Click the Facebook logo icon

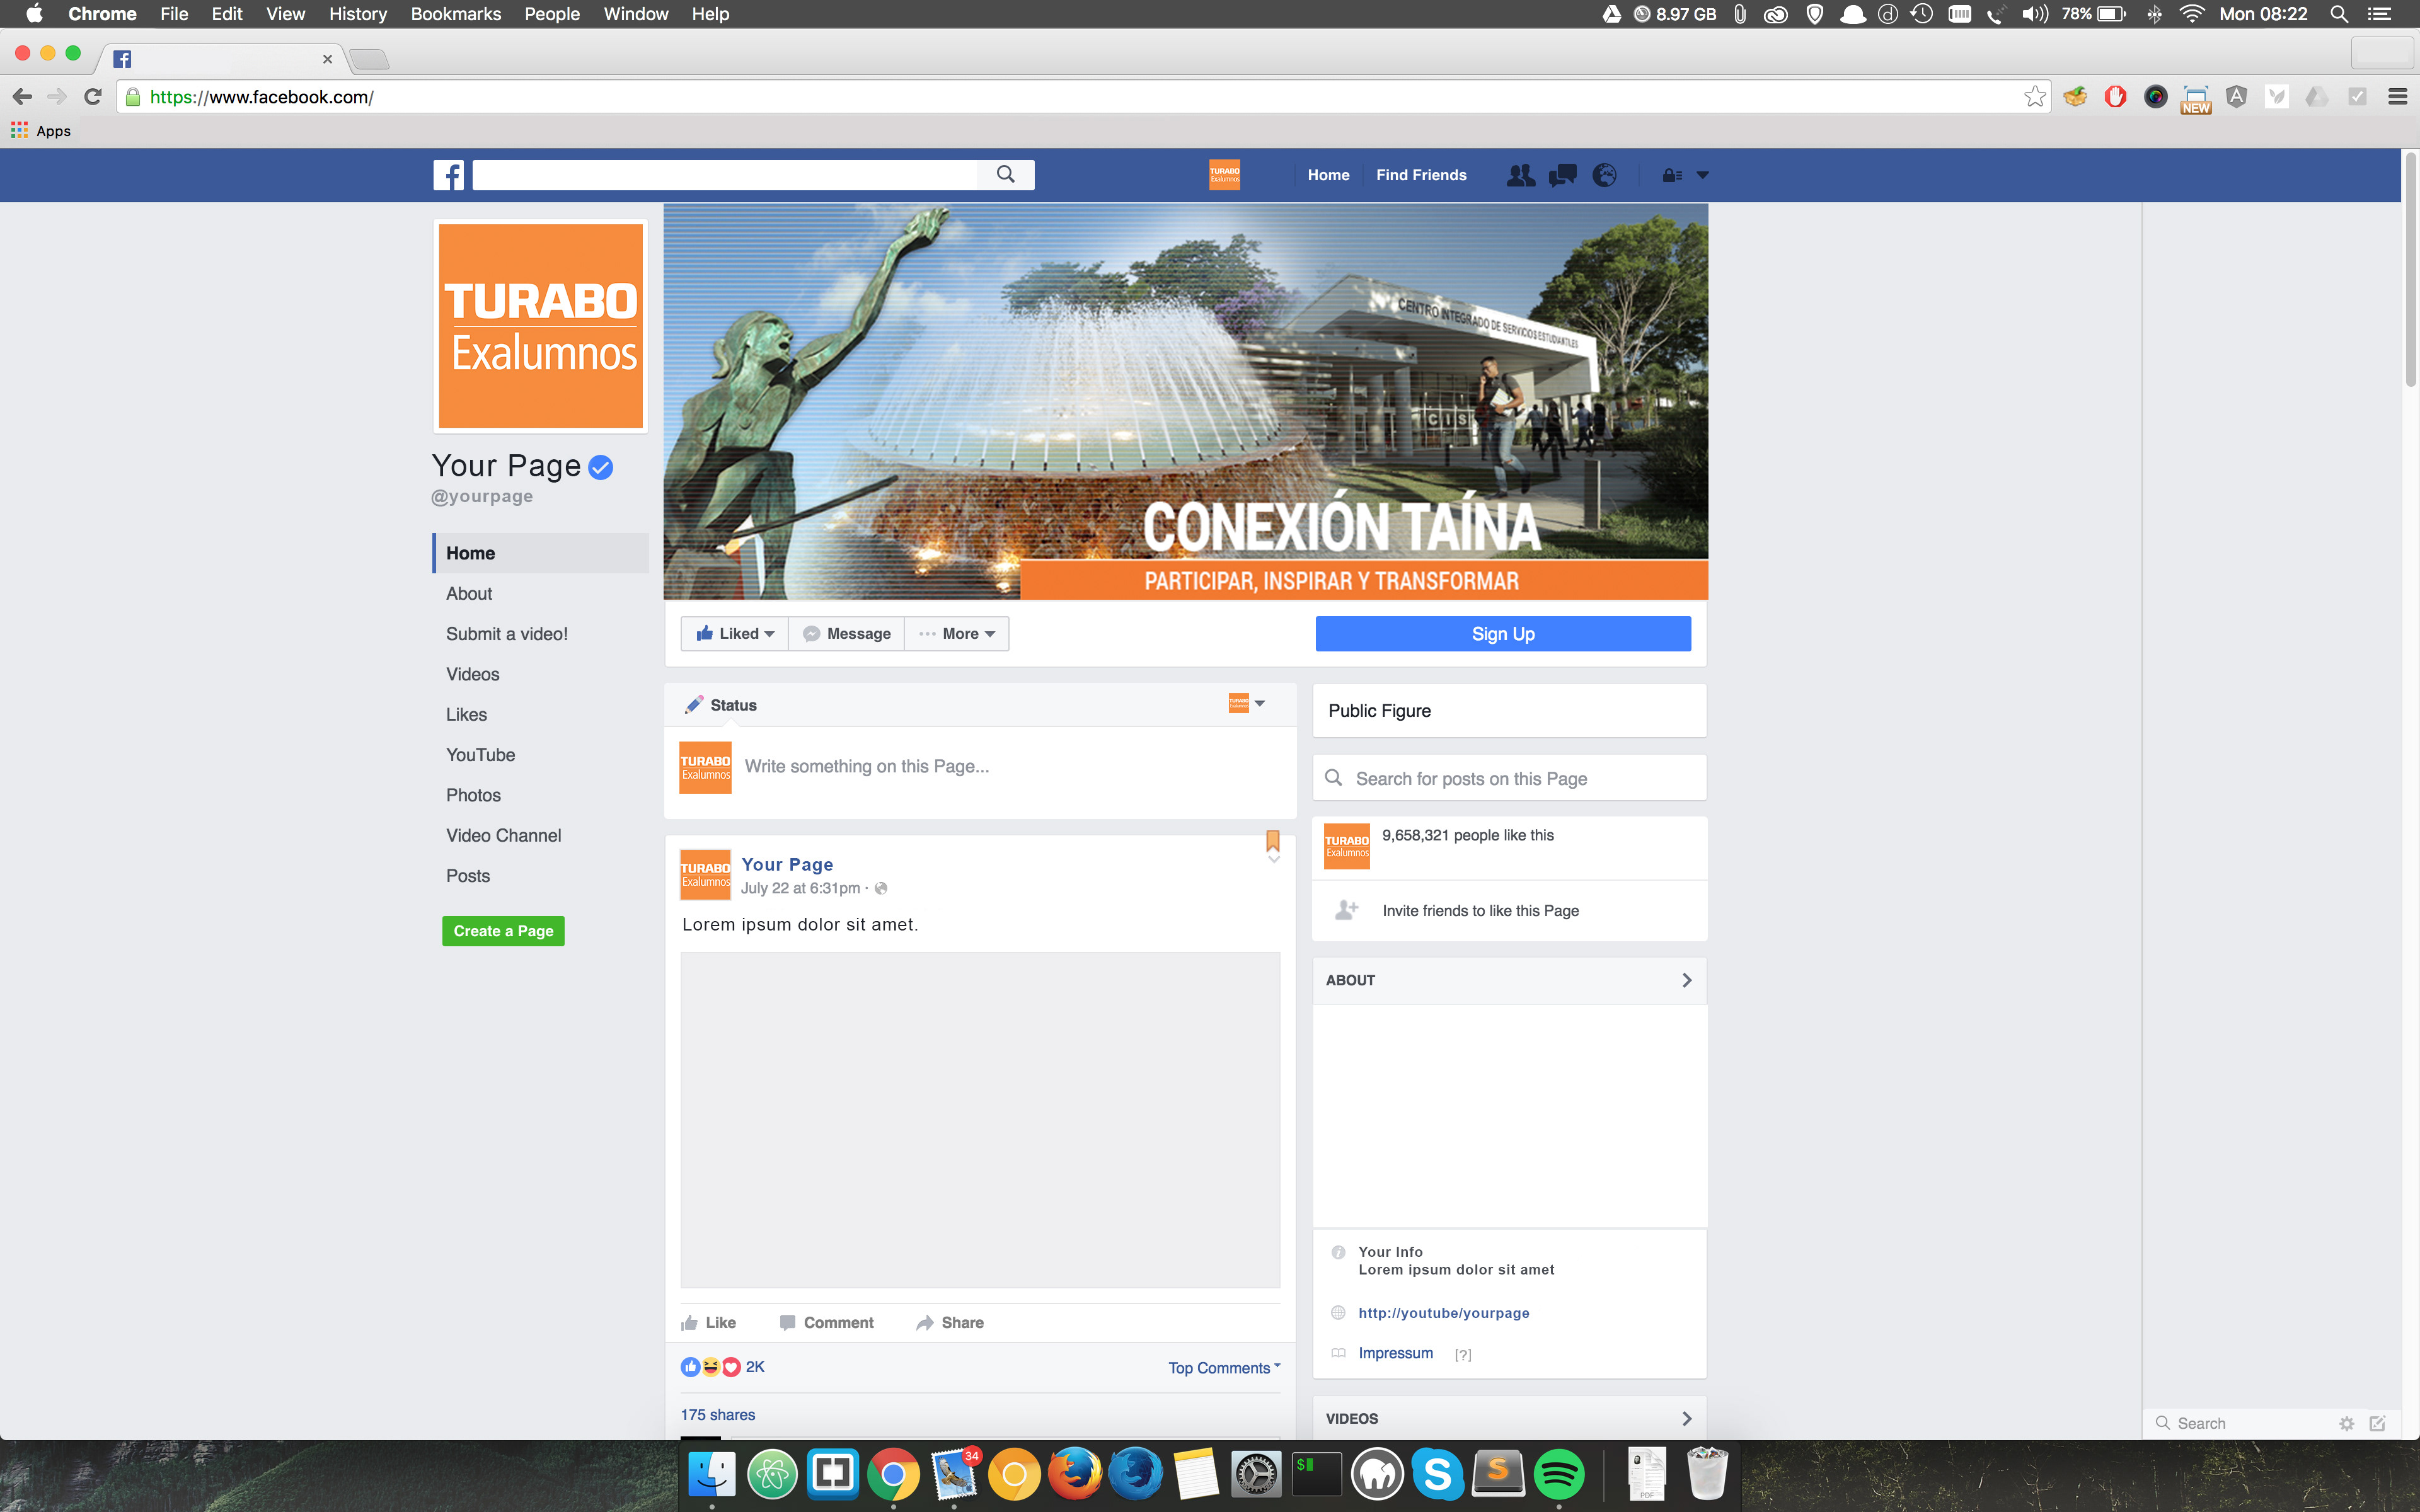tap(448, 175)
